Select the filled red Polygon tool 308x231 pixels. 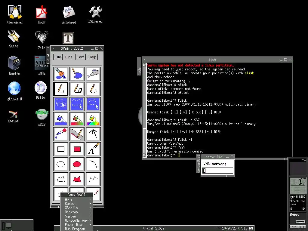click(77, 179)
